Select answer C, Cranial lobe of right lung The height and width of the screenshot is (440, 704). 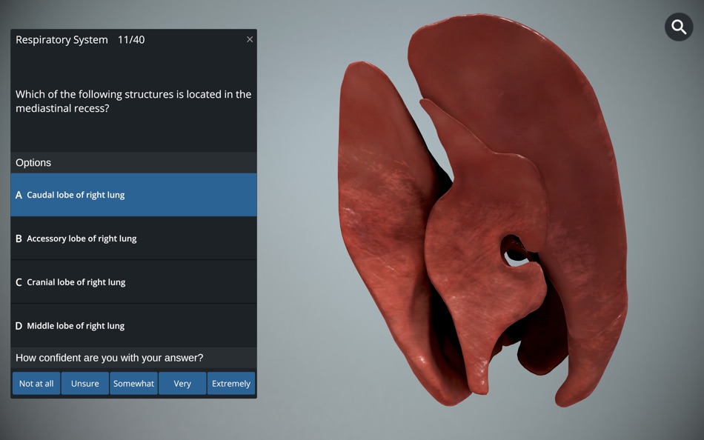(133, 281)
